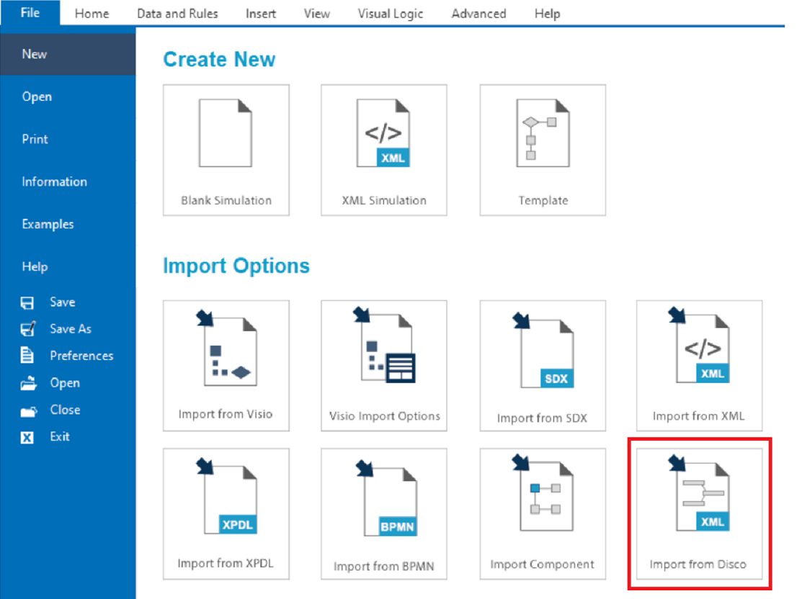Open Preferences from the sidebar
This screenshot has width=797, height=599.
point(81,356)
